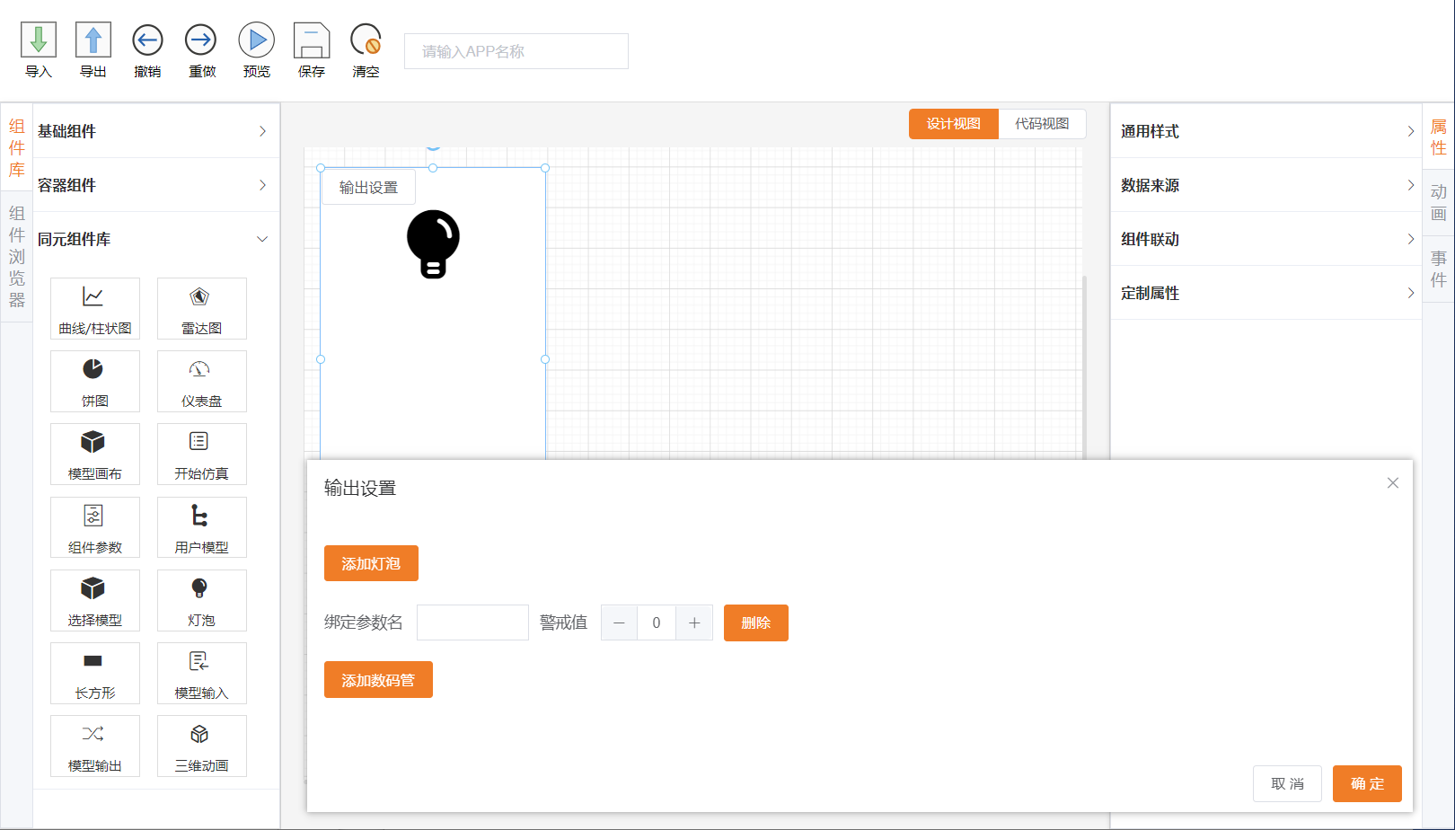Image resolution: width=1455 pixels, height=830 pixels.
Task: Open the 动画 animation side tab
Action: [x=1439, y=203]
